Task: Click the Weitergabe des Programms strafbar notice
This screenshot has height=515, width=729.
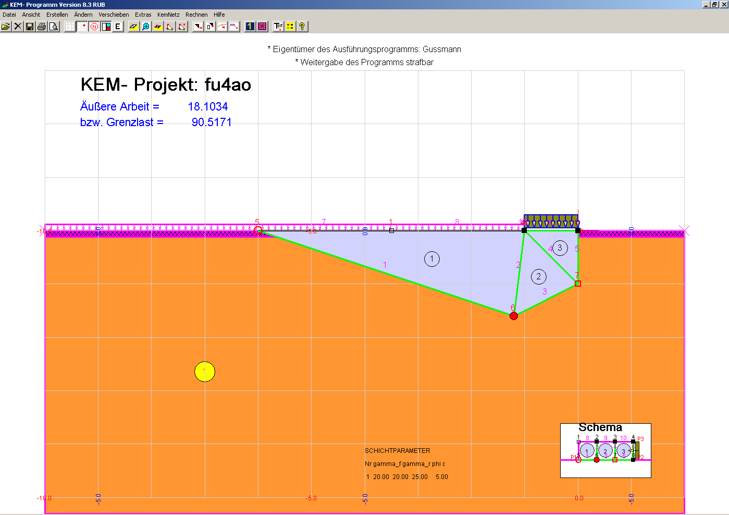Action: [364, 62]
